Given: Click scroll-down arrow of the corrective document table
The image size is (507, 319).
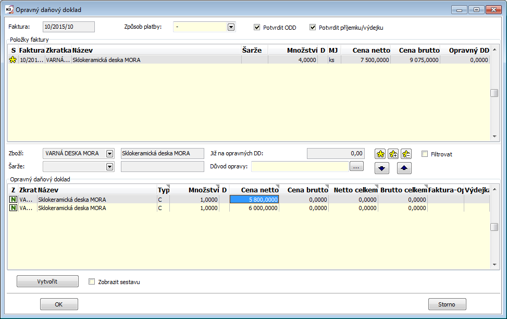Looking at the screenshot, I should pyautogui.click(x=494, y=265).
